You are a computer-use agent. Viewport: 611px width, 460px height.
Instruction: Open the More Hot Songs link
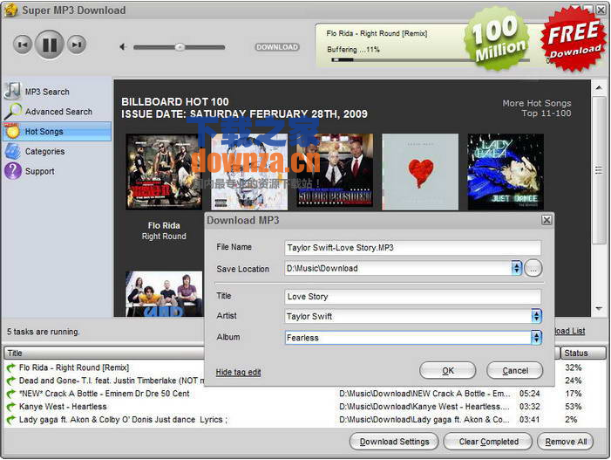pyautogui.click(x=537, y=103)
